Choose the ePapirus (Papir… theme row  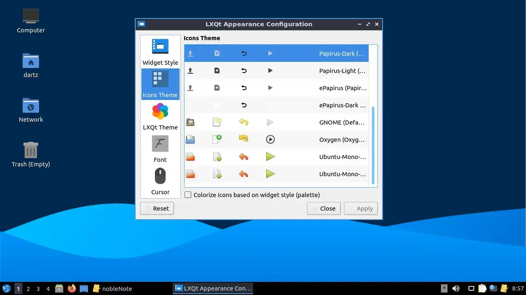click(276, 88)
